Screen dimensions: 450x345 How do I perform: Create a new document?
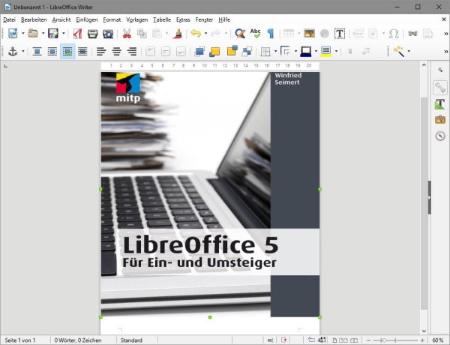click(x=13, y=34)
